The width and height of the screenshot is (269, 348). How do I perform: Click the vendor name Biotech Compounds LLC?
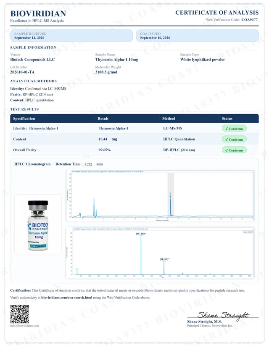tap(32, 60)
